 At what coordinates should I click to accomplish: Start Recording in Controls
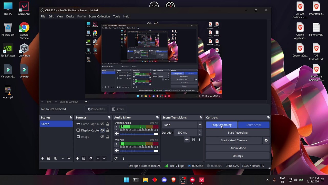tap(238, 133)
